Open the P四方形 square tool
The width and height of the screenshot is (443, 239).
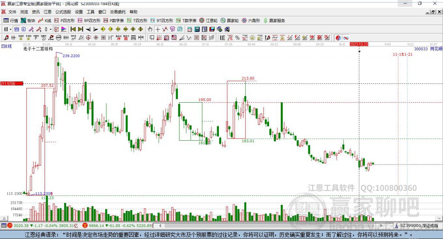point(64,21)
